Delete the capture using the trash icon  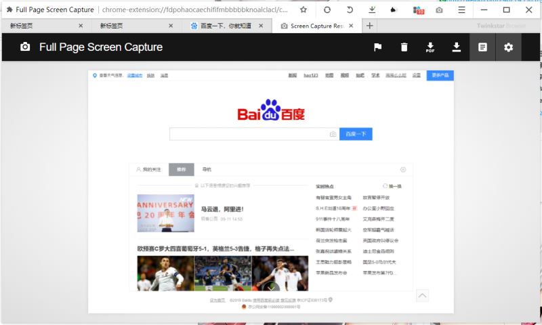pyautogui.click(x=404, y=47)
